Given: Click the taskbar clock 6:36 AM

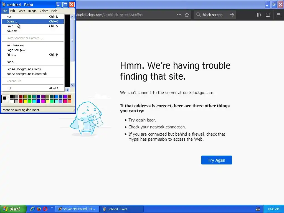Looking at the screenshot, I should point(274,209).
